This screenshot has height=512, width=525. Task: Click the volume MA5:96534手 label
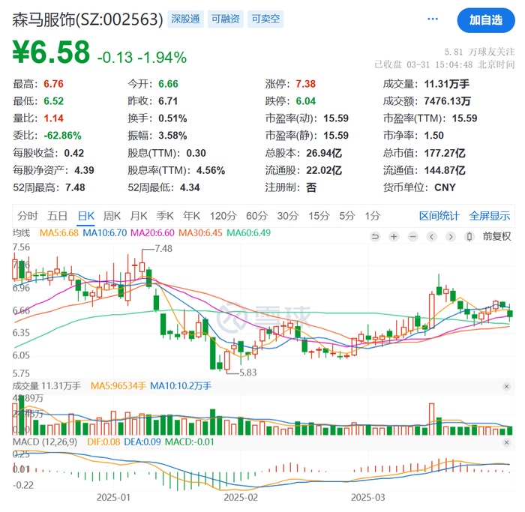pos(118,386)
